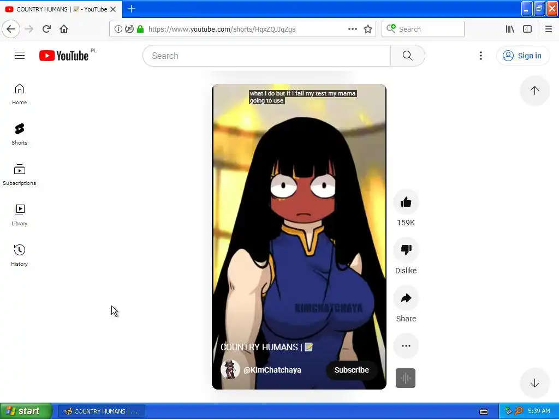Viewport: 559px width, 419px height.
Task: Open the browser home page icon
Action: [x=64, y=29]
